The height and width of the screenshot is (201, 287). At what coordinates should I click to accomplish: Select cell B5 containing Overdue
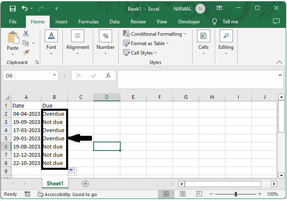point(54,138)
